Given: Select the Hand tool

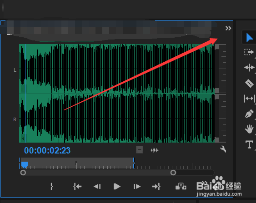Looking at the screenshot, I should point(249,129).
